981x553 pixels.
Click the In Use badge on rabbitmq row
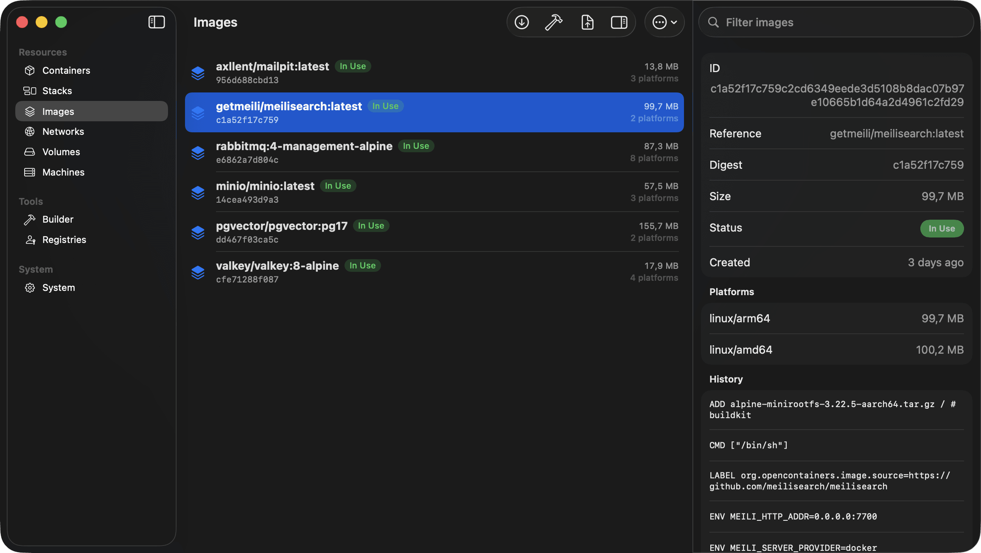click(416, 146)
